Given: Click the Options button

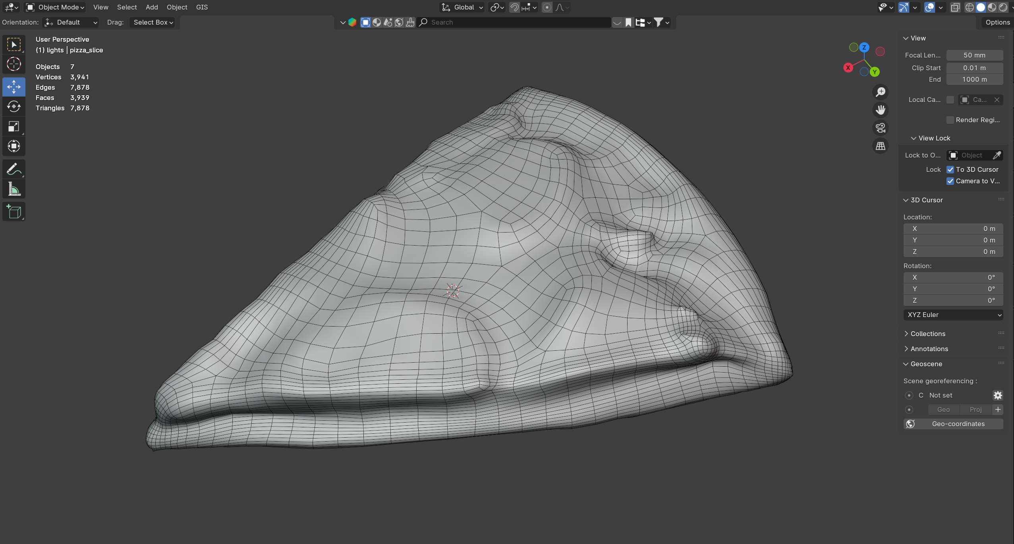Looking at the screenshot, I should pos(997,22).
